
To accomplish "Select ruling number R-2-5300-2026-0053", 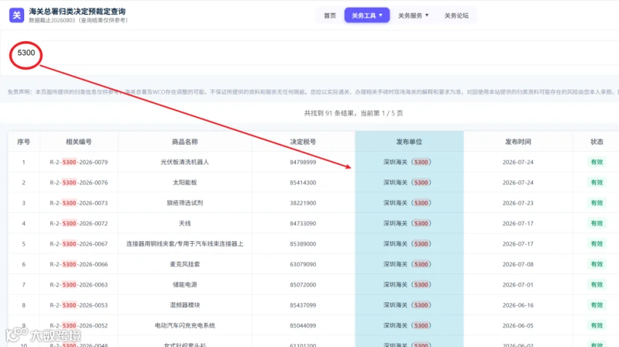I will pyautogui.click(x=79, y=305).
